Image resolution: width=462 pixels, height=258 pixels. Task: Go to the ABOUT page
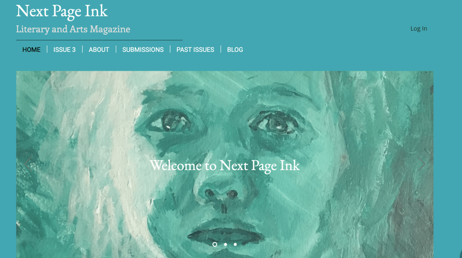(99, 50)
